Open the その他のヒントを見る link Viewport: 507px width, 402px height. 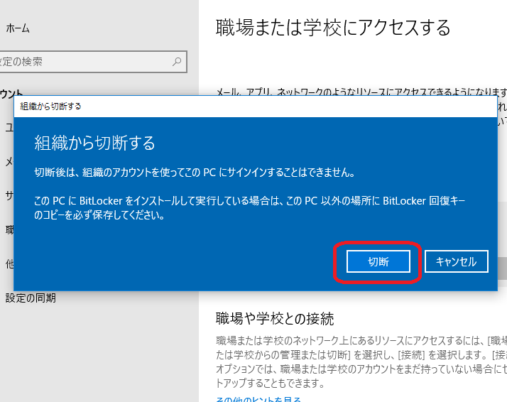(258, 399)
